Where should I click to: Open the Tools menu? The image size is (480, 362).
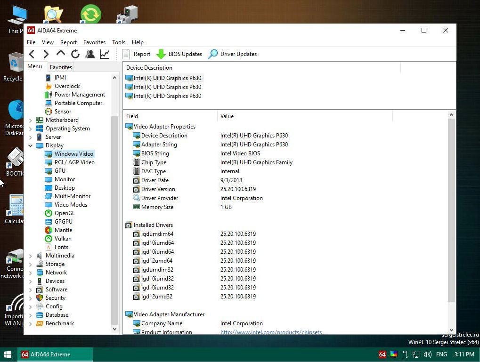point(119,42)
